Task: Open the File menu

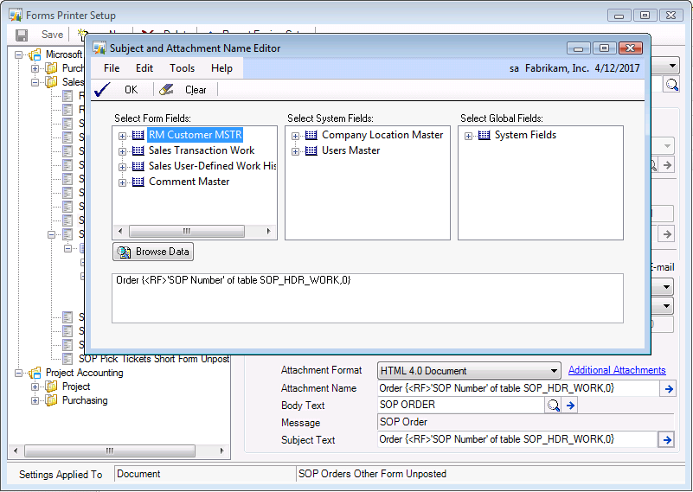Action: point(112,68)
